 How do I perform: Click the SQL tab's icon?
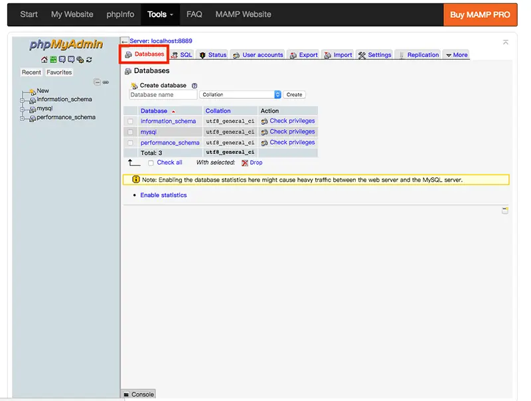pos(174,55)
